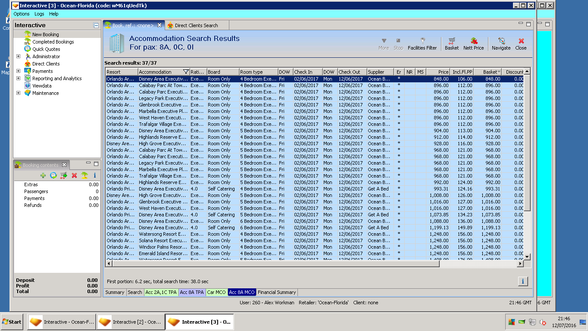Open the Facilities Filter funnel tool
The width and height of the screenshot is (588, 331).
[x=422, y=44]
